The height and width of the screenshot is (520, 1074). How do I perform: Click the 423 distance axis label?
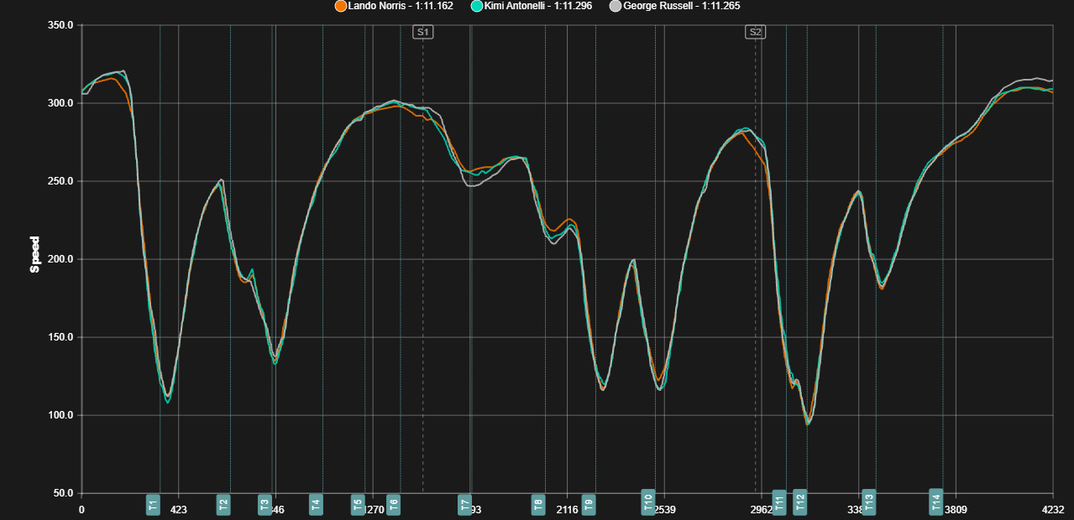click(179, 509)
